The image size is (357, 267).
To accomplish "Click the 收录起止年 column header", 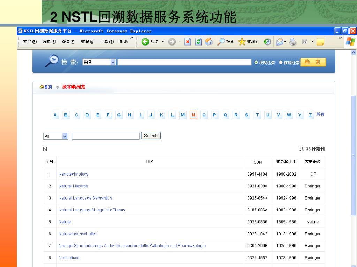I will click(286, 162).
